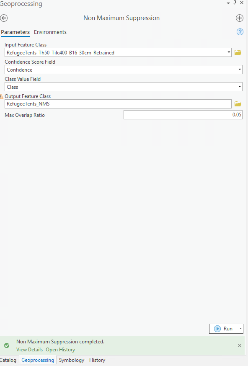Switch to the Environments tab
This screenshot has height=366, width=248.
click(50, 32)
